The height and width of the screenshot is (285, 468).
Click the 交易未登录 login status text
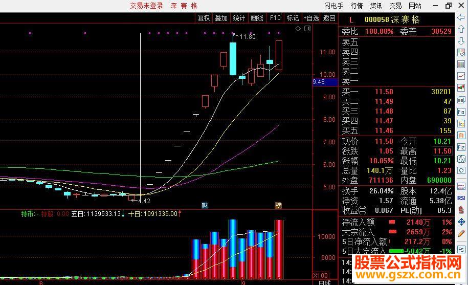pos(147,6)
